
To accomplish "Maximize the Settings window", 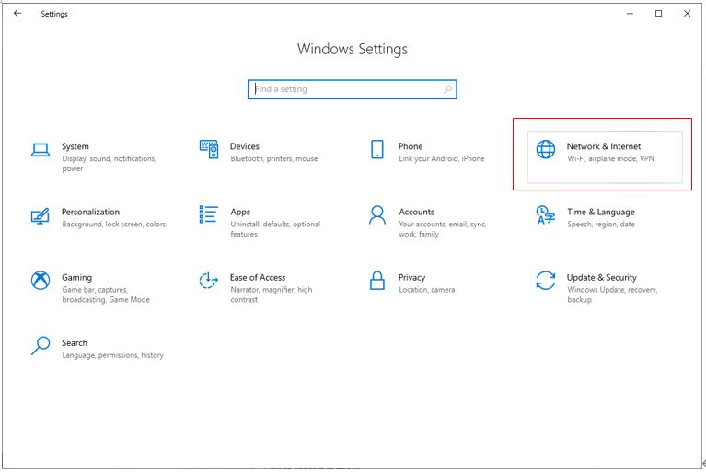I will click(x=658, y=14).
